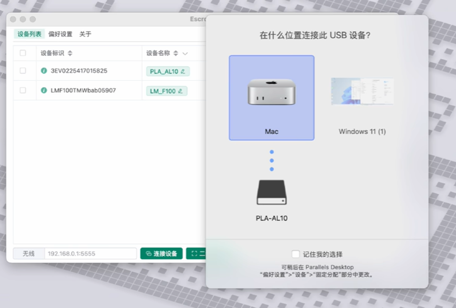Toggle the select-all checkbox in table header
This screenshot has height=308, width=456.
tap(23, 53)
